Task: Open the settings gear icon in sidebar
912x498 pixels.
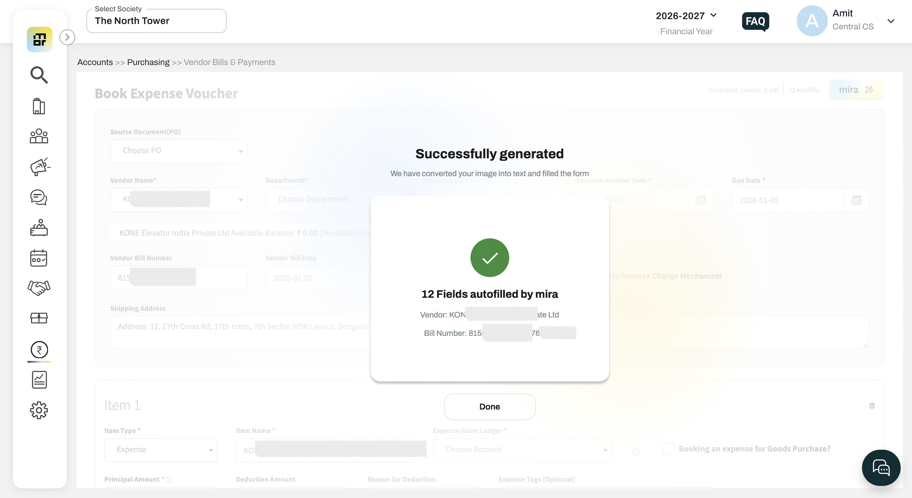Action: click(39, 410)
